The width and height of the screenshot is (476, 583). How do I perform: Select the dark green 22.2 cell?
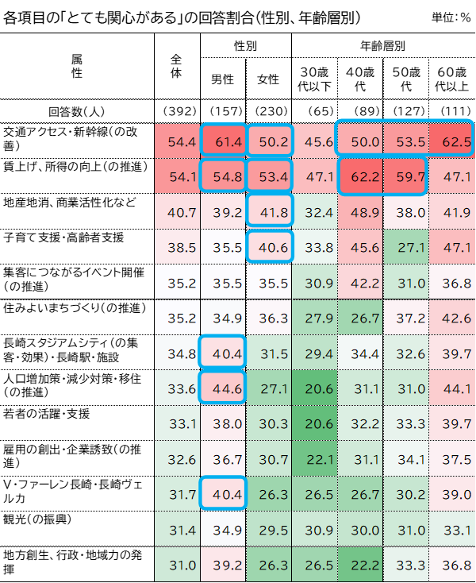tap(360, 565)
